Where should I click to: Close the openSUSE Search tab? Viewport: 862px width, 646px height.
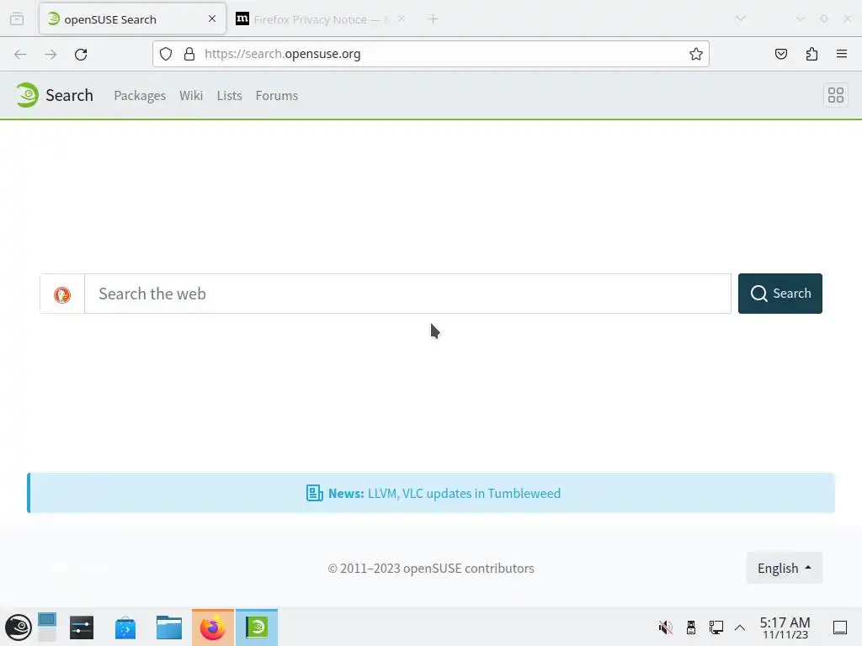pos(212,19)
